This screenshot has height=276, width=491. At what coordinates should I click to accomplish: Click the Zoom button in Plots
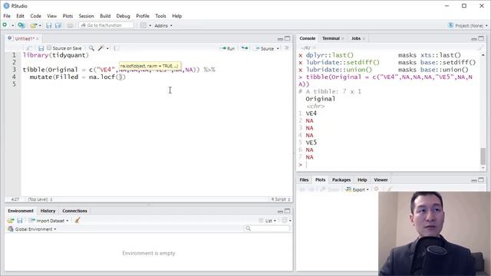pyautogui.click(x=330, y=189)
